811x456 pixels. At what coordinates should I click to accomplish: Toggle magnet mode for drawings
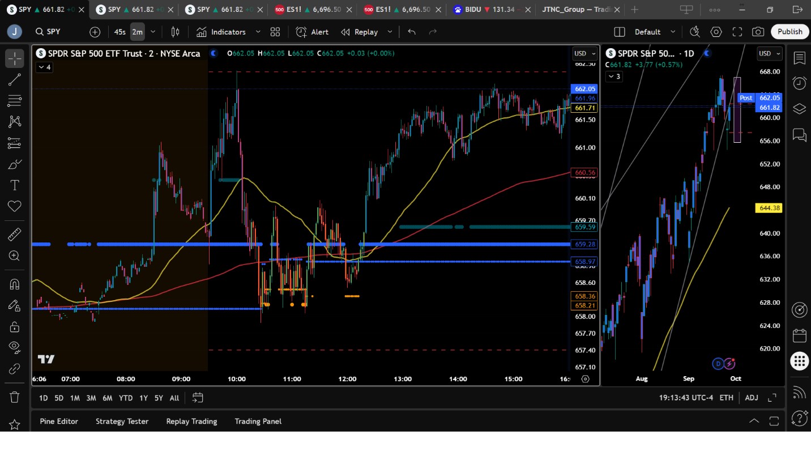[15, 284]
